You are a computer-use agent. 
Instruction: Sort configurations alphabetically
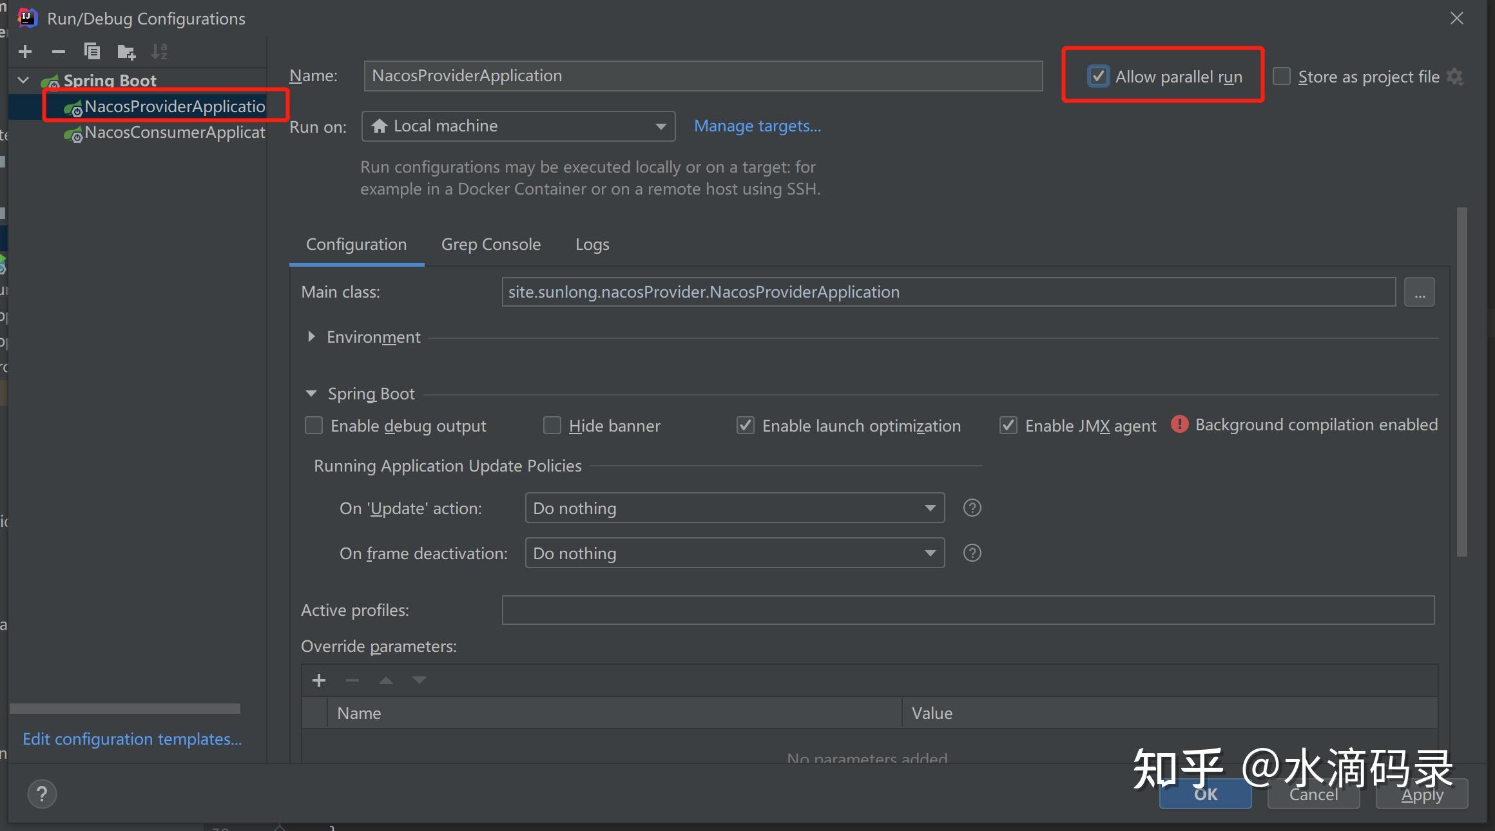pos(159,52)
